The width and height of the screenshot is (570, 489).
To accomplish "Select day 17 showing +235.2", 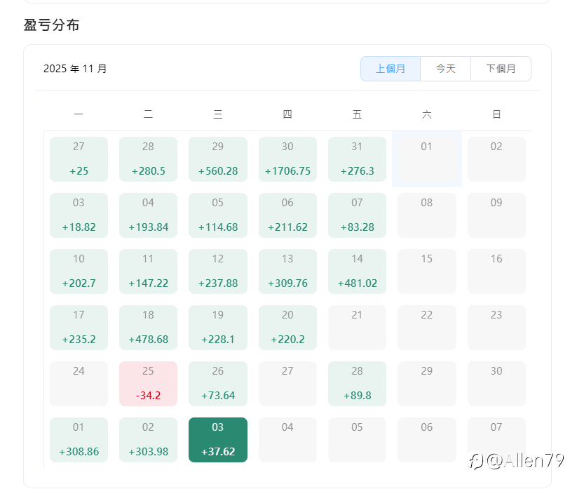I will click(x=79, y=328).
